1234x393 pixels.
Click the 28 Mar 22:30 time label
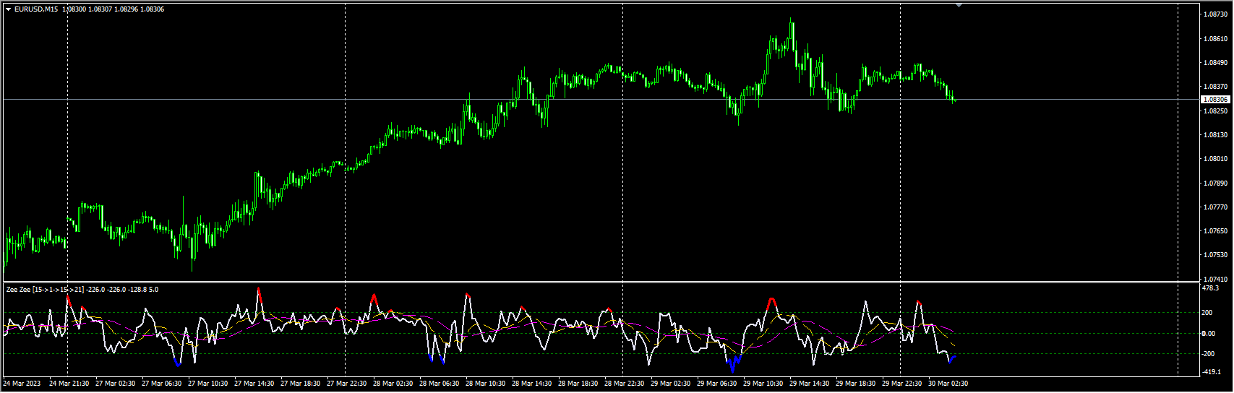point(625,384)
